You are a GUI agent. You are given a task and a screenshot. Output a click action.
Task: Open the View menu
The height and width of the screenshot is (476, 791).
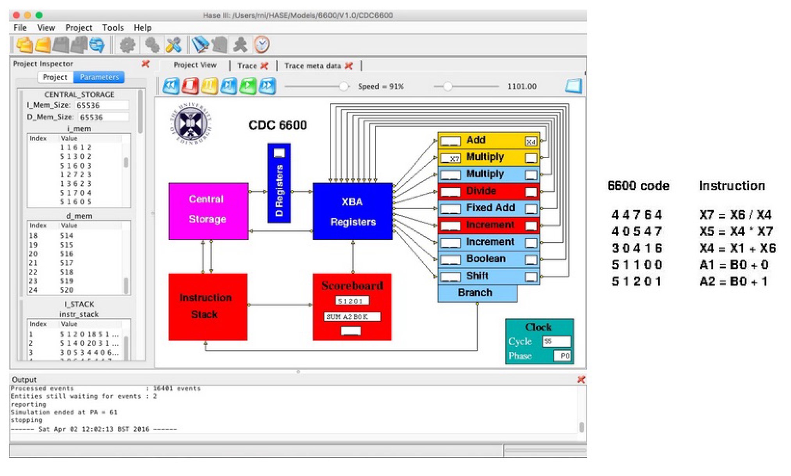(x=46, y=27)
